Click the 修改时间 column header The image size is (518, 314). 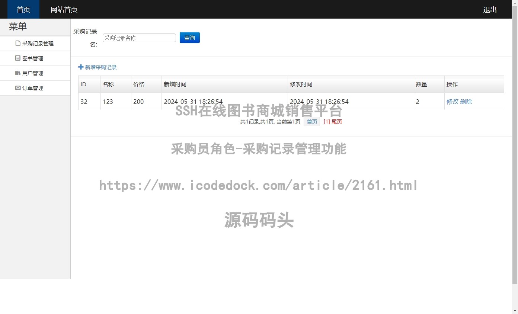click(x=351, y=84)
